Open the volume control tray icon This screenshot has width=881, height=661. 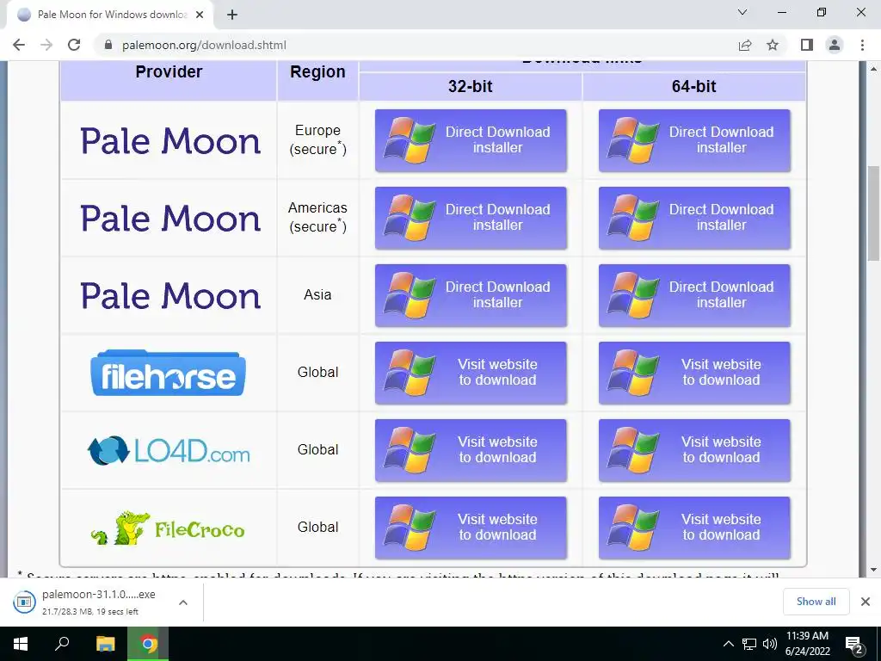(x=770, y=644)
